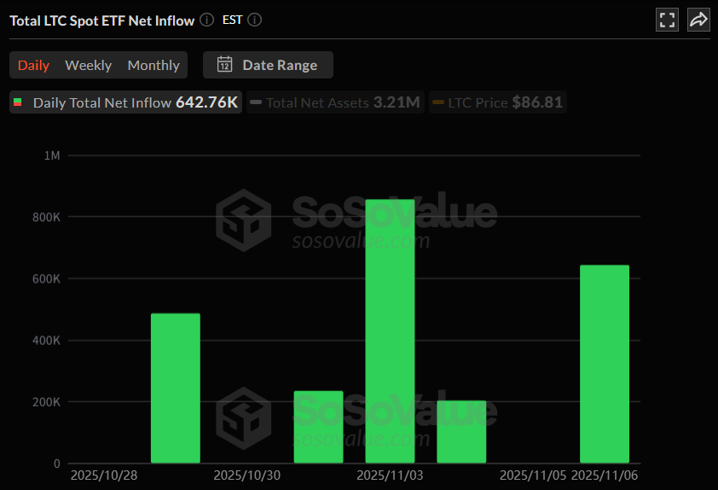Toggle the Total Net Assets series
The height and width of the screenshot is (490, 718).
335,102
